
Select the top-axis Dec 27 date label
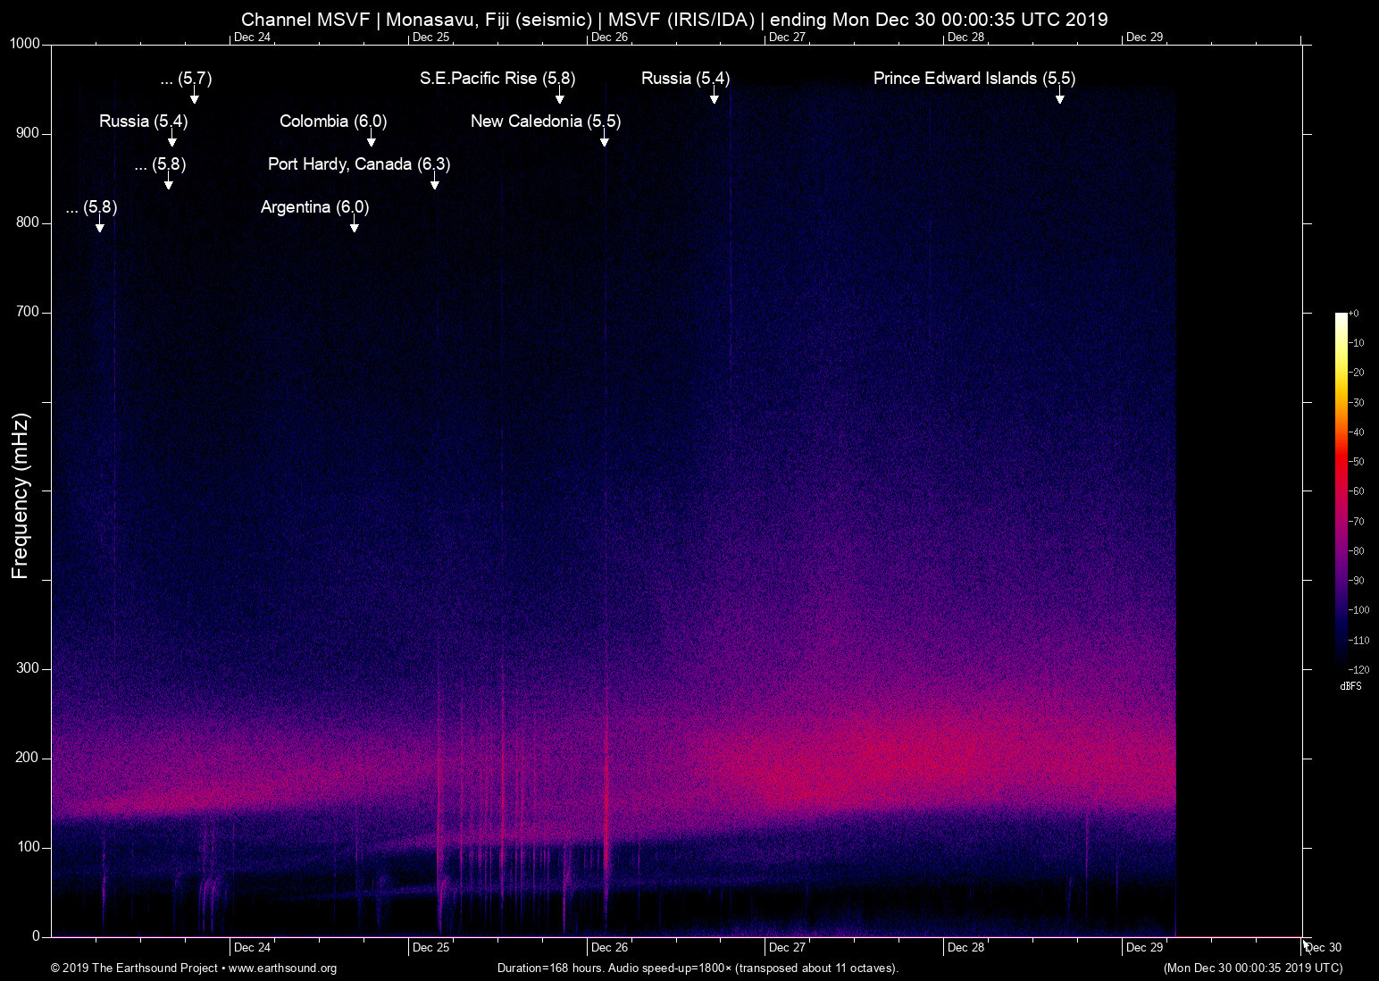[787, 38]
